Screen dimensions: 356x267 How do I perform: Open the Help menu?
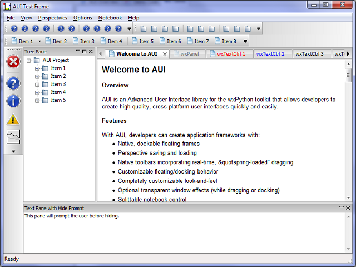tap(133, 18)
